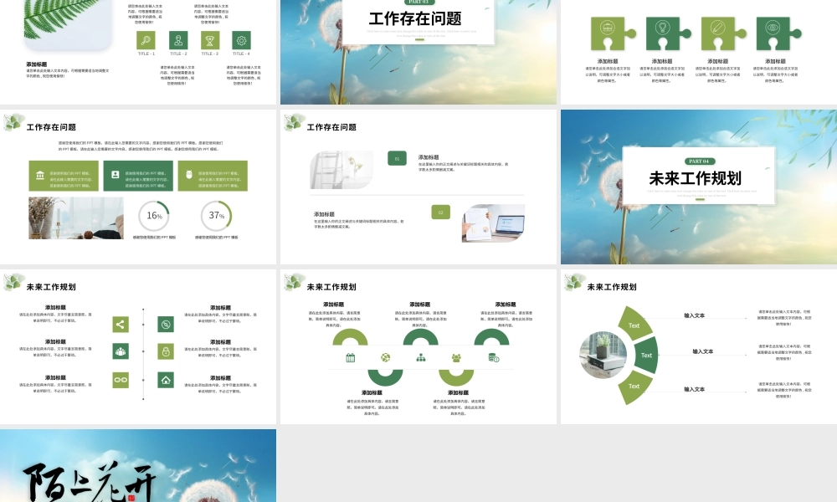
Task: Click the org chart icon on the timeline slide
Action: point(421,357)
